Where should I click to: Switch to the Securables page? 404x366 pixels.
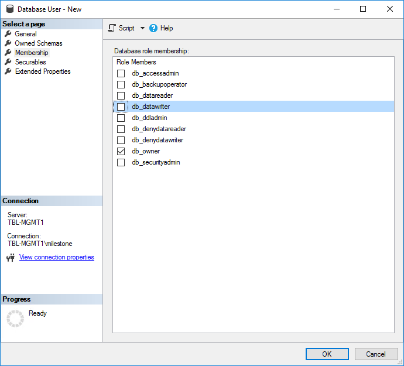[x=30, y=62]
